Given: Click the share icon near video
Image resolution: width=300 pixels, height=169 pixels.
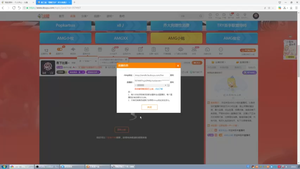Looking at the screenshot, I should point(185,72).
